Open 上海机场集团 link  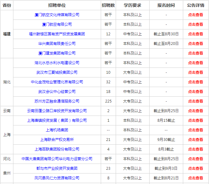(57, 130)
